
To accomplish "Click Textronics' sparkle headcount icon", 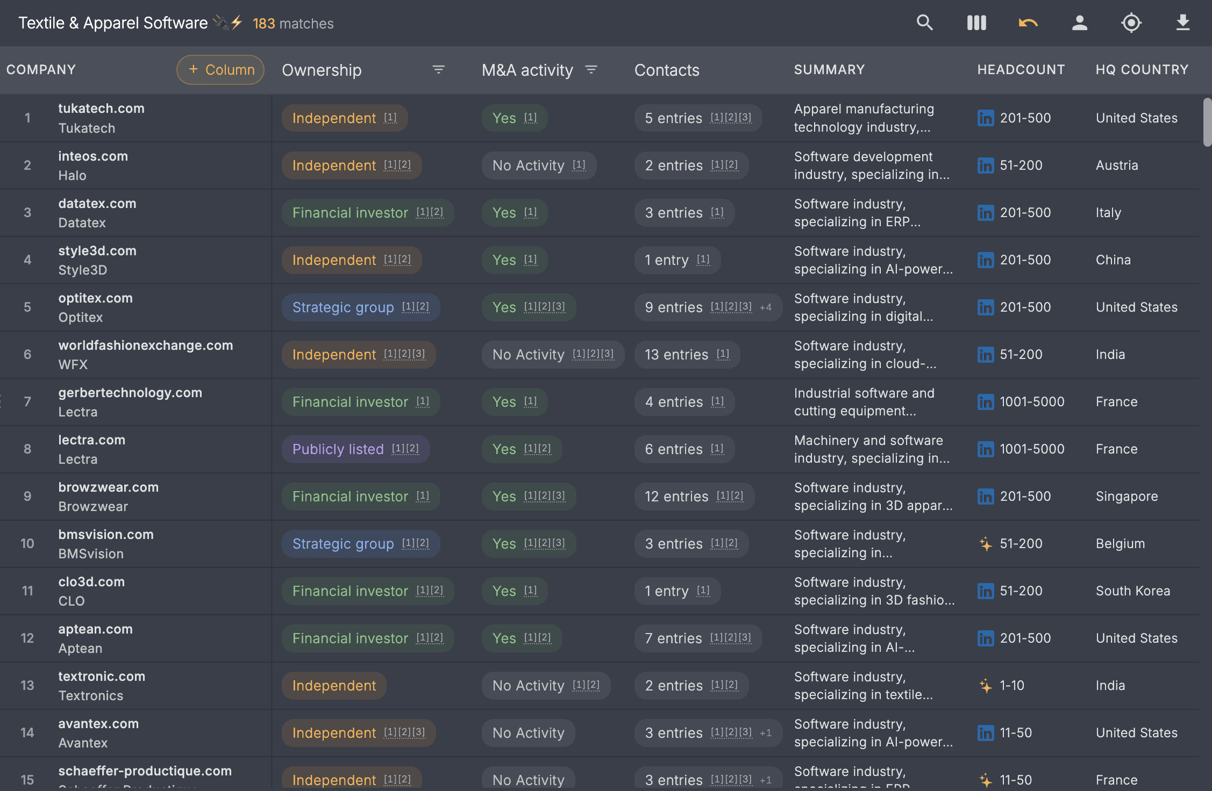I will click(x=986, y=686).
